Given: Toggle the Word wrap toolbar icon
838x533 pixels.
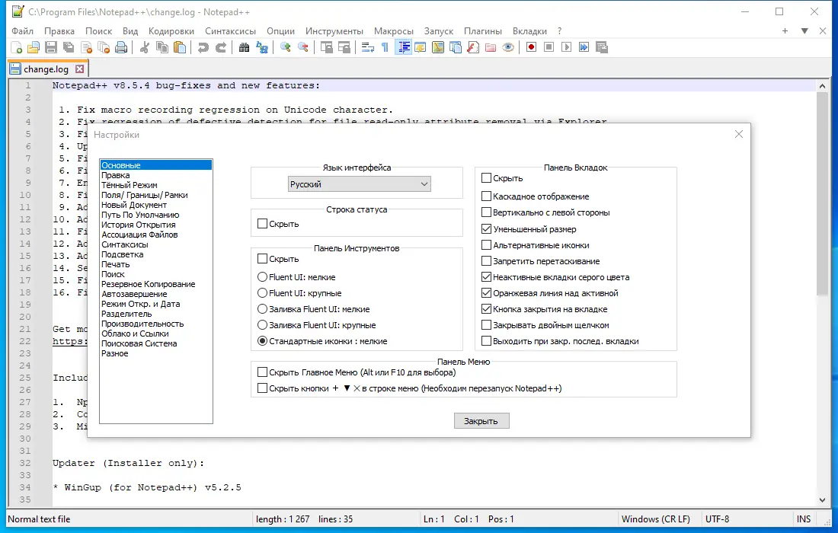Looking at the screenshot, I should click(368, 47).
